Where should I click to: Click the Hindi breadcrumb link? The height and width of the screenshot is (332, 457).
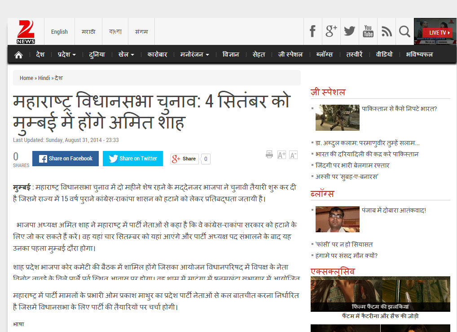tap(44, 78)
